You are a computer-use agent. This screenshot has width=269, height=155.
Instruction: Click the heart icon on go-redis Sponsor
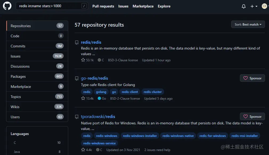pyautogui.click(x=246, y=78)
